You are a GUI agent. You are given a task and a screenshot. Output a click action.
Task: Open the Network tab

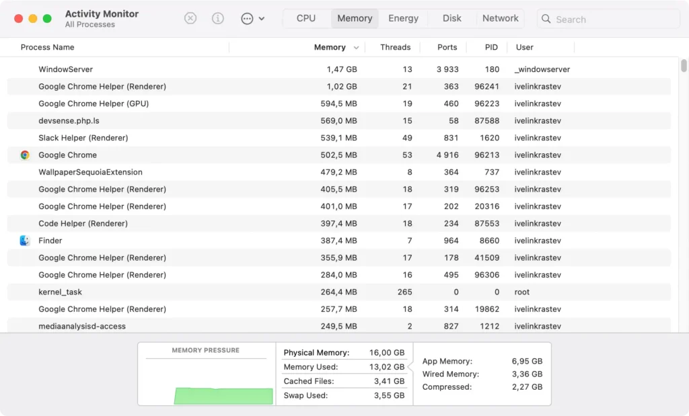500,18
